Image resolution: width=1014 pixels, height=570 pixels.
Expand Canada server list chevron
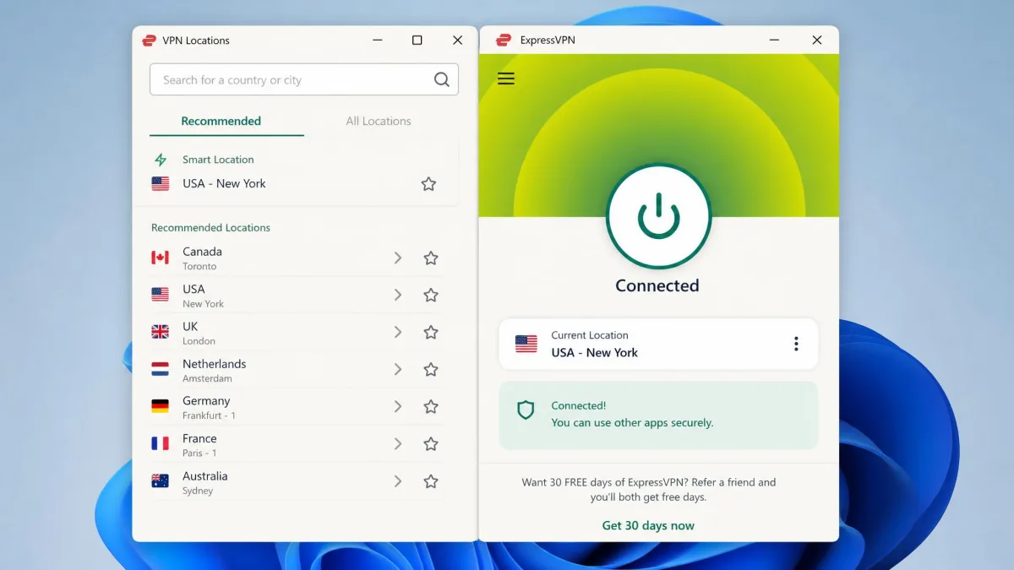(398, 258)
